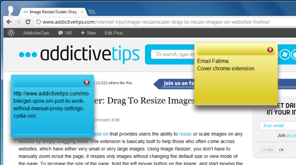Open the 148 comments admin bar item
This screenshot has height=165, width=296.
[x=65, y=33]
